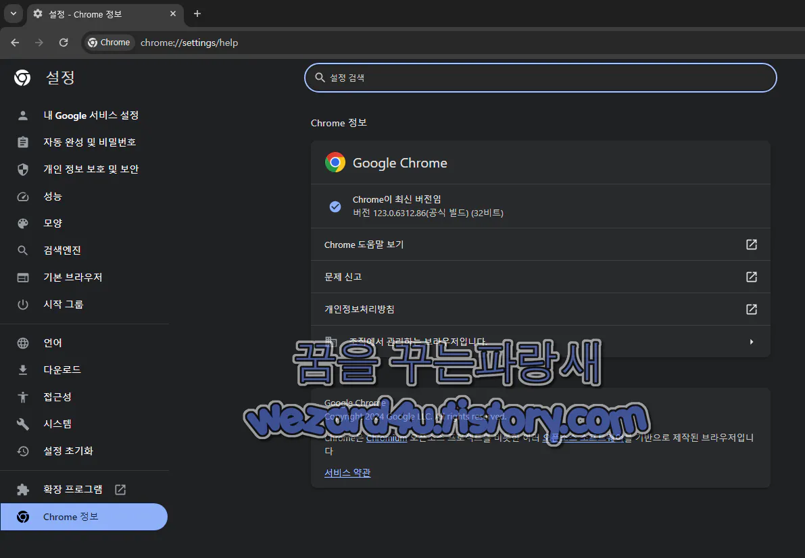Open 검색엔진 settings

click(62, 251)
